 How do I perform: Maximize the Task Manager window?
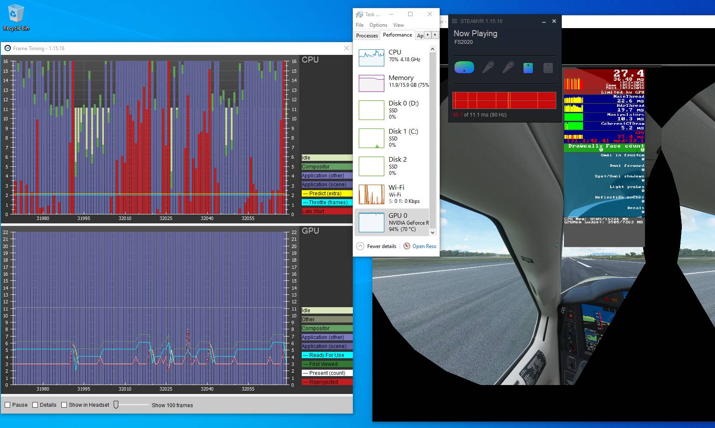pos(410,14)
